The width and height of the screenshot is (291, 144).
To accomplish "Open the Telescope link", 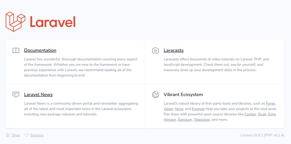I will tap(202, 120).
